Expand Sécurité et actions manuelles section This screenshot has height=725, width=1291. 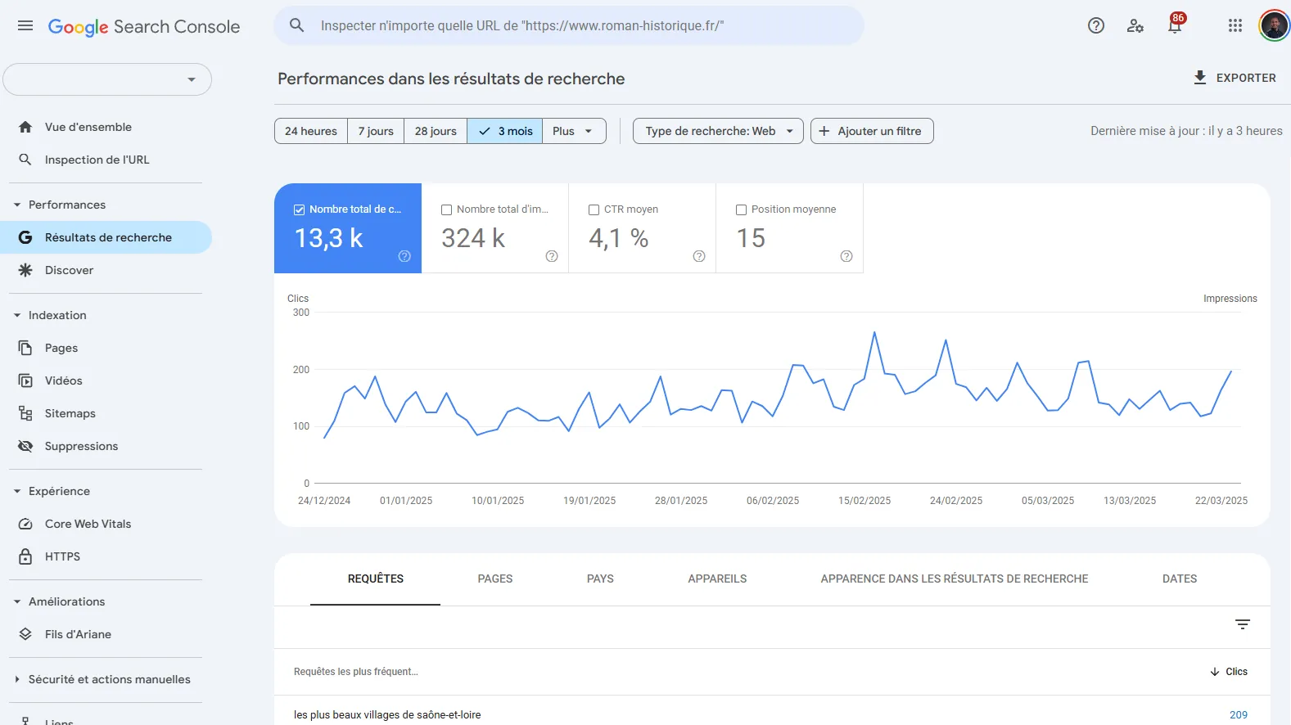(17, 679)
